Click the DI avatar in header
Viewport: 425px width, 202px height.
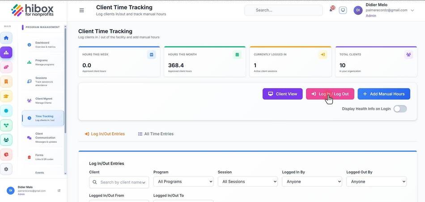tap(358, 10)
